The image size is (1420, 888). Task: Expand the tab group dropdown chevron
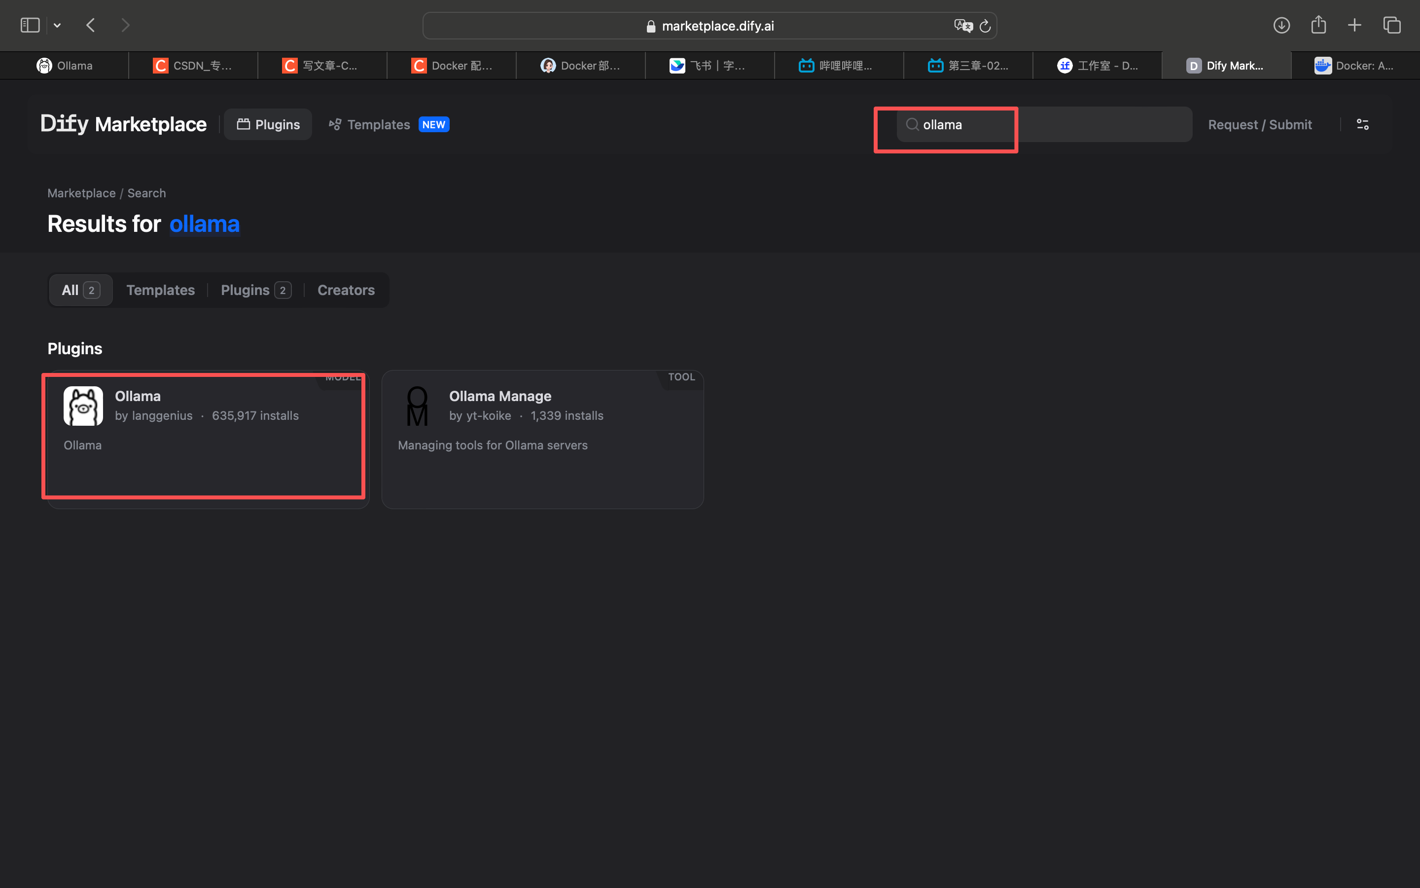[x=57, y=25]
